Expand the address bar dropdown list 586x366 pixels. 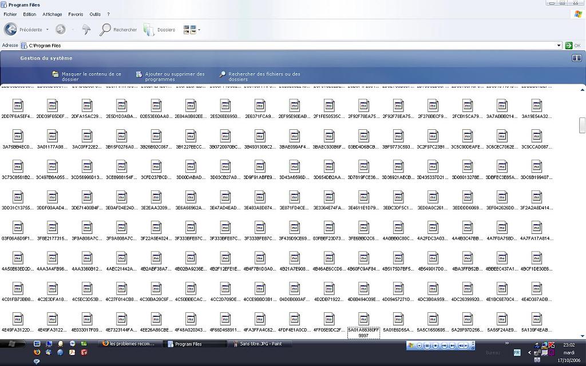click(x=559, y=46)
